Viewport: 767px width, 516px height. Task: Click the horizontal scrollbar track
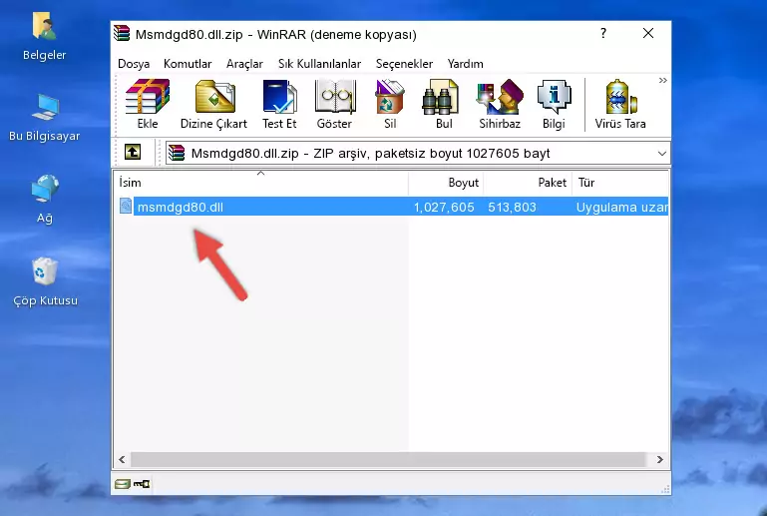coord(388,459)
